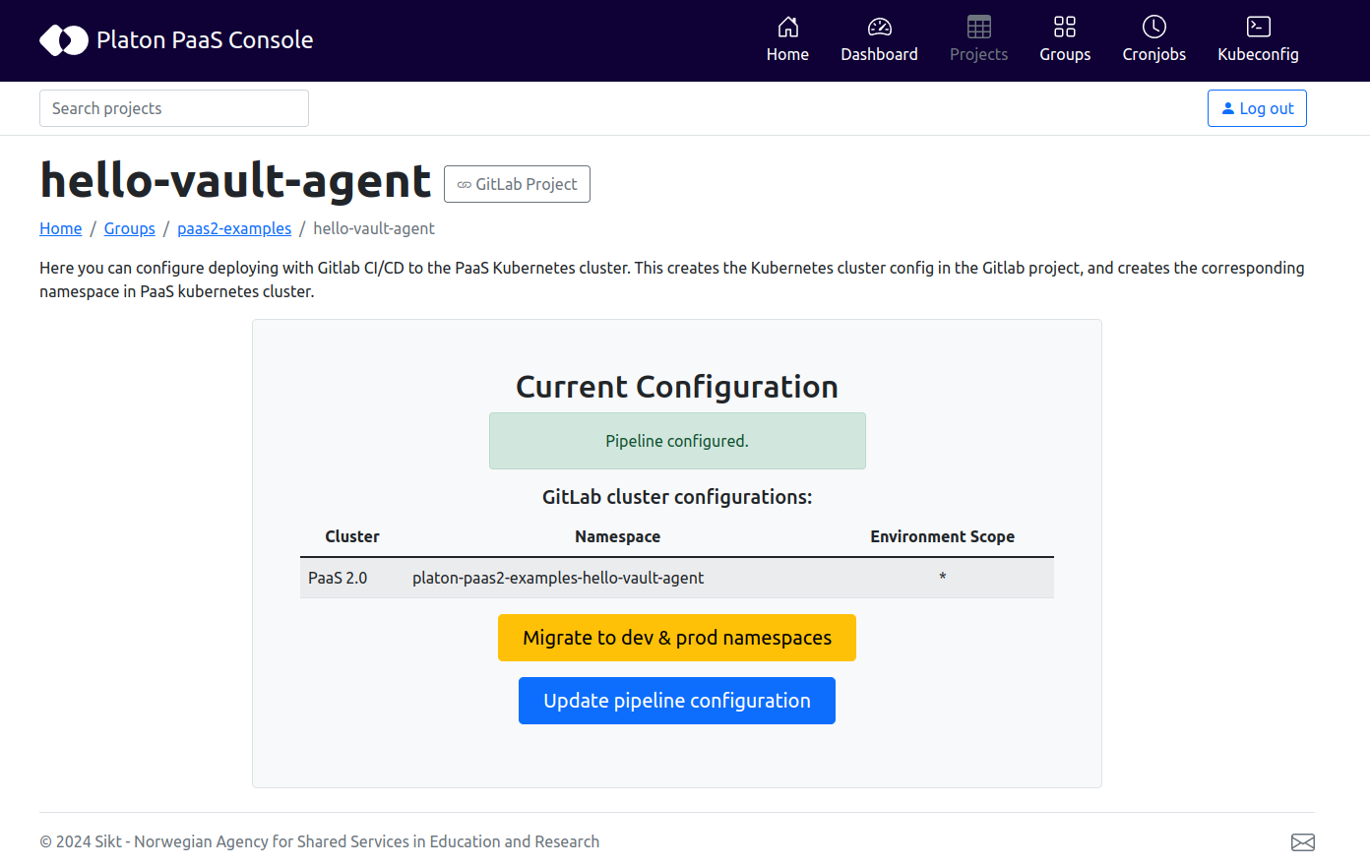Select the Projects nav label
The height and width of the screenshot is (868, 1370).
click(x=979, y=54)
